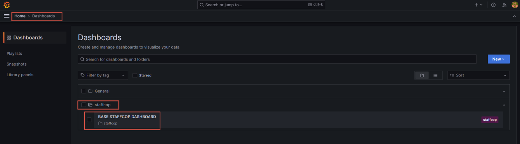Viewport: 520px width, 144px height.
Task: Open the help question mark icon
Action: point(493,5)
